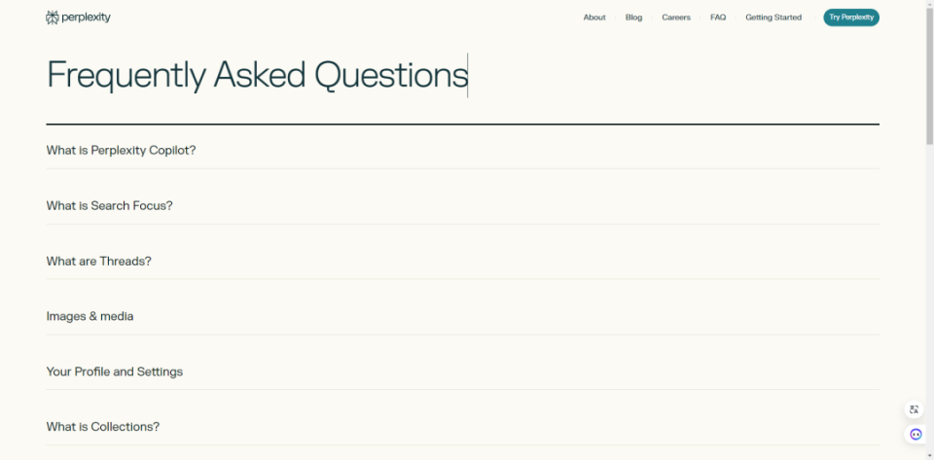Screen dimensions: 934x460
Task: Click the translate page floating icon
Action: pos(915,410)
